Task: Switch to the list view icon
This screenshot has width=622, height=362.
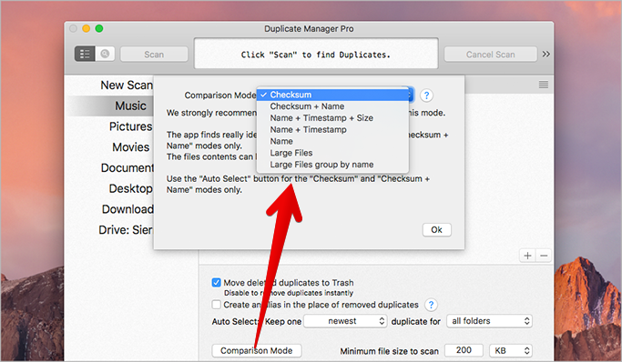Action: [85, 54]
